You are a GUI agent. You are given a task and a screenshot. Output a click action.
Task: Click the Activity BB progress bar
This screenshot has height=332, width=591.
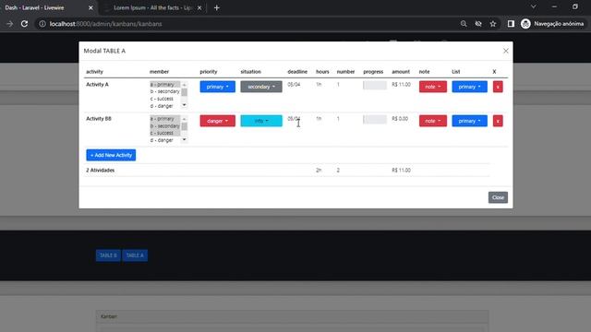click(x=375, y=119)
